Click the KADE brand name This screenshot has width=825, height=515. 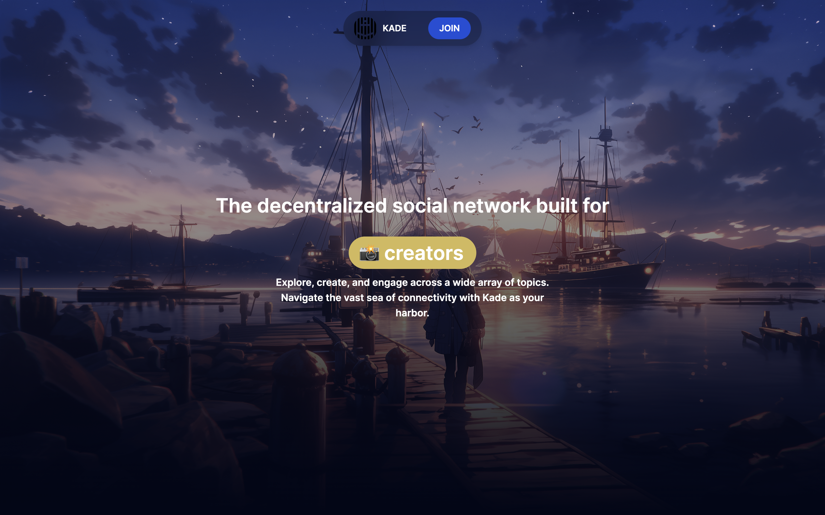click(394, 28)
